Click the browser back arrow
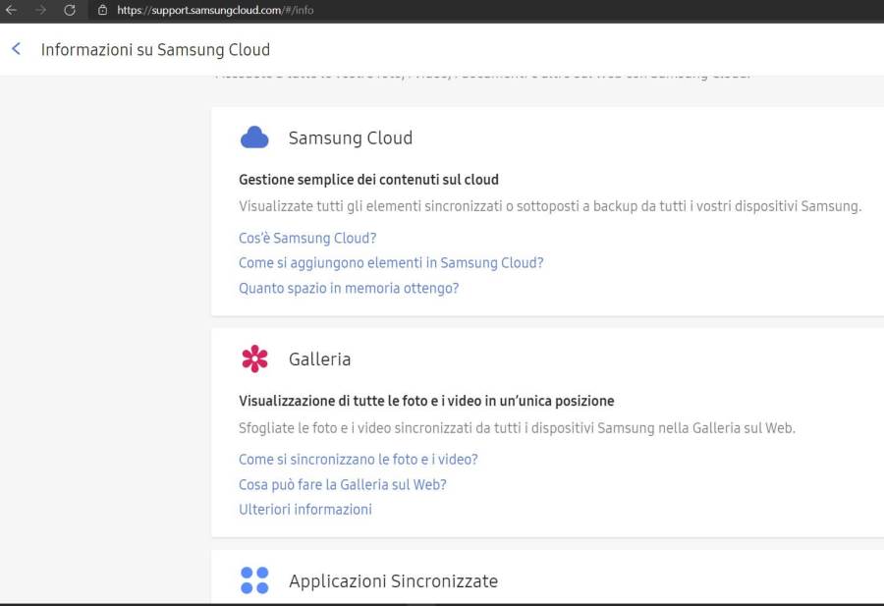 click(x=12, y=10)
